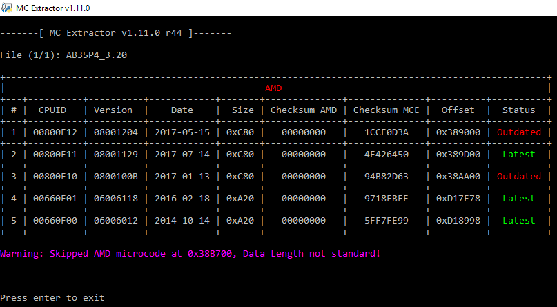This screenshot has width=557, height=307.
Task: Click the Outdated status in row 1
Action: coord(518,132)
